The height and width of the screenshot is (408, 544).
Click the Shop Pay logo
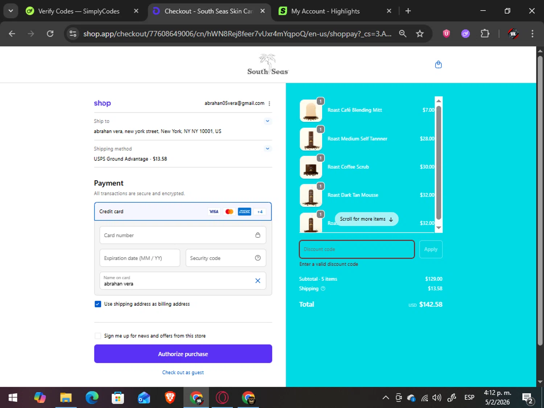click(102, 103)
